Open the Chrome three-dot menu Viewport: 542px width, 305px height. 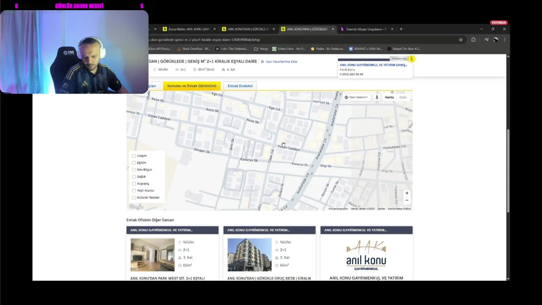(x=504, y=40)
